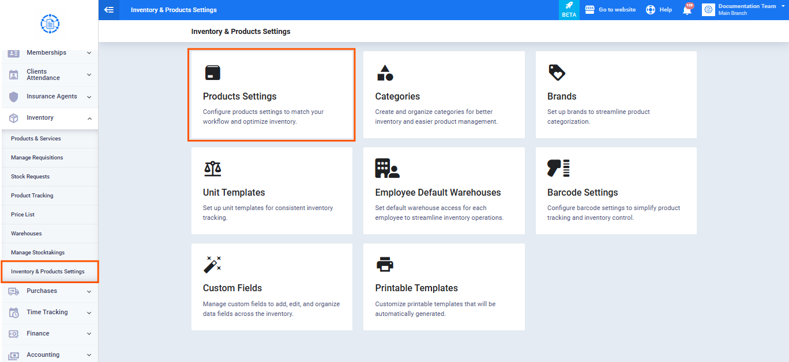Click the Finance label in sidebar
Viewport: 789px width, 362px height.
[38, 334]
